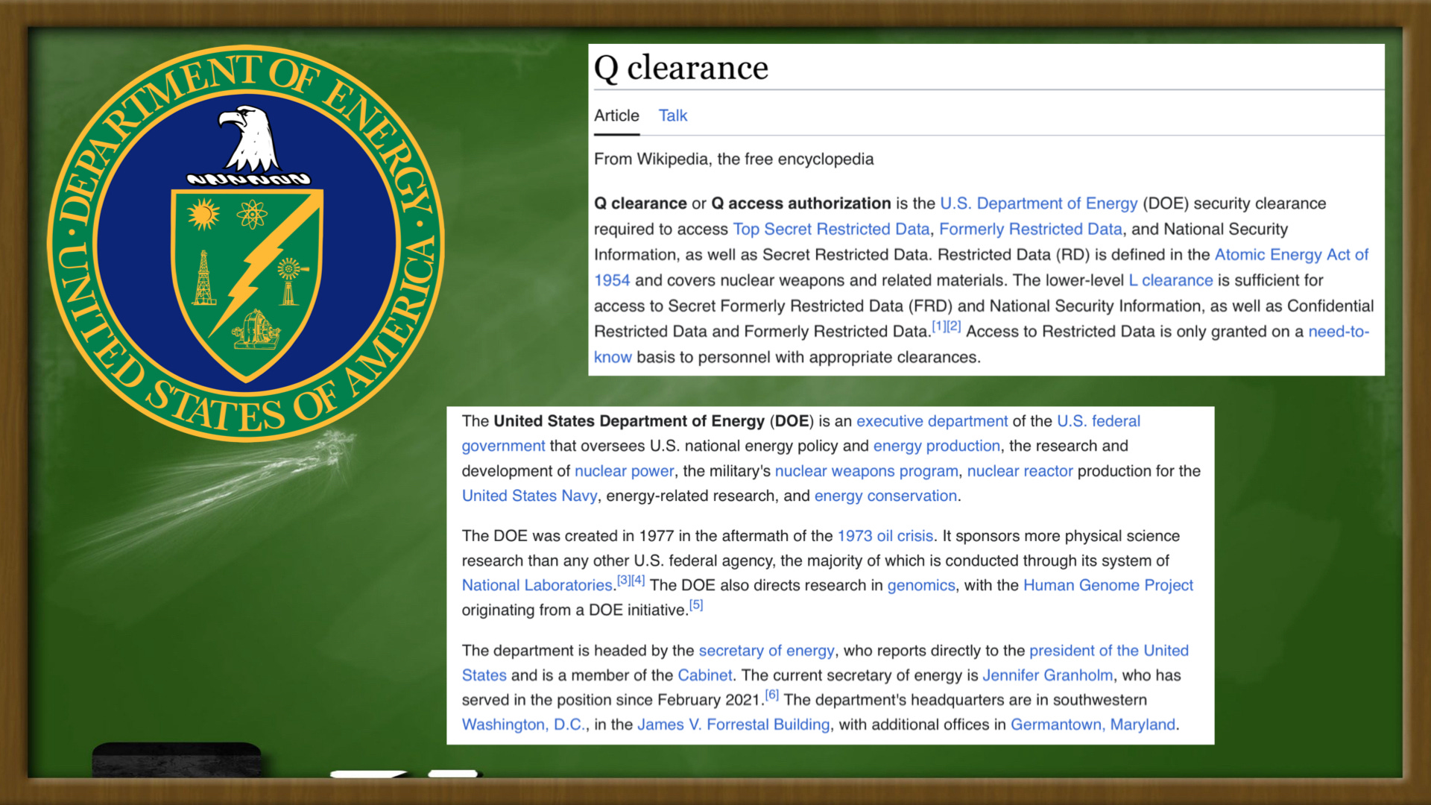Follow the United States Navy link
This screenshot has height=805, width=1431.
[x=529, y=496]
